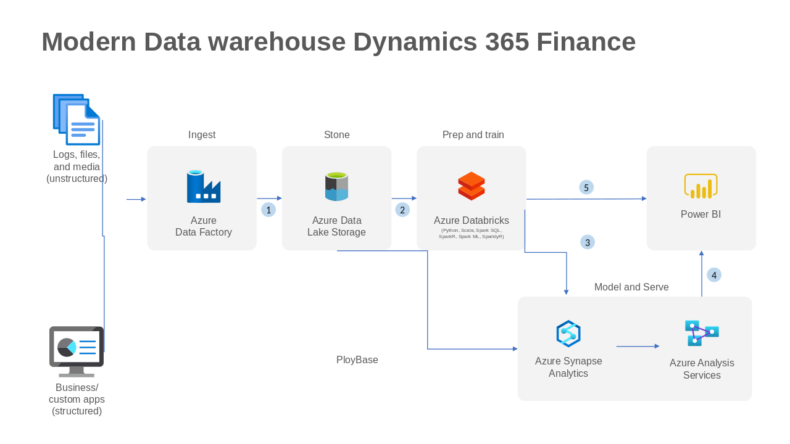Click the "Stone" stage heading
The width and height of the screenshot is (790, 444).
pyautogui.click(x=337, y=135)
